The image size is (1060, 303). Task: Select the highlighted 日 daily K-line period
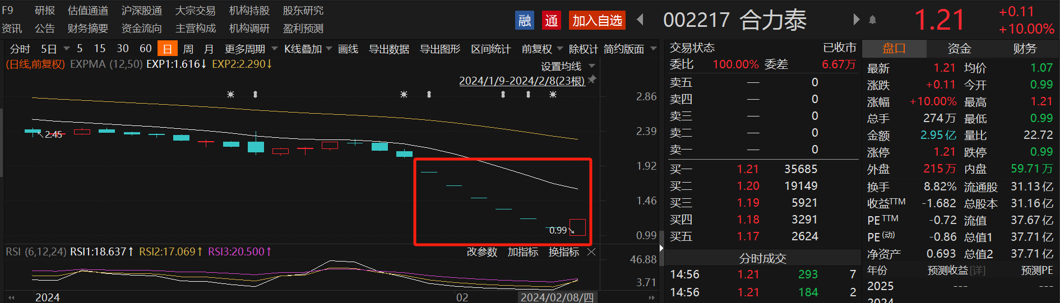[168, 49]
